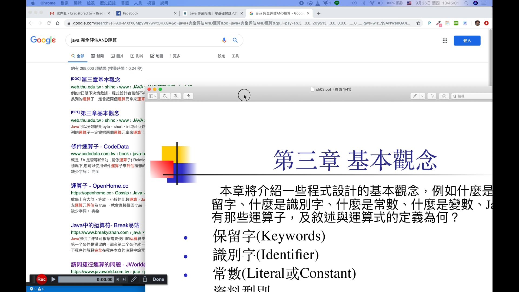Image resolution: width=519 pixels, height=292 pixels.
Task: Open the Google apps grid
Action: pyautogui.click(x=445, y=41)
